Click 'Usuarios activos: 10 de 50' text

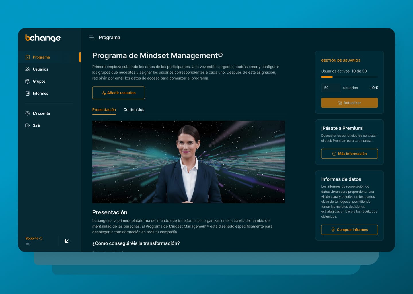[344, 71]
